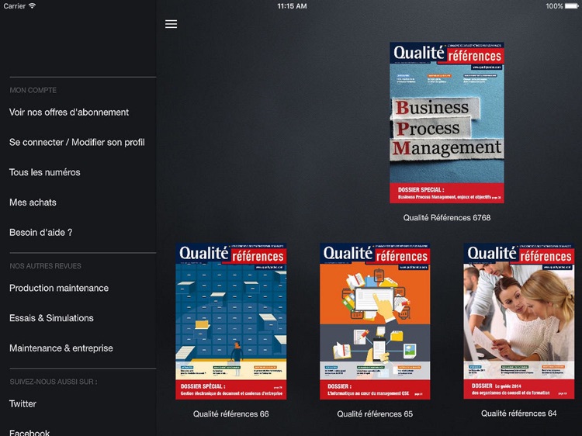Select the Qualité références 66 caption
Viewport: 582px width, 436px height.
point(231,414)
